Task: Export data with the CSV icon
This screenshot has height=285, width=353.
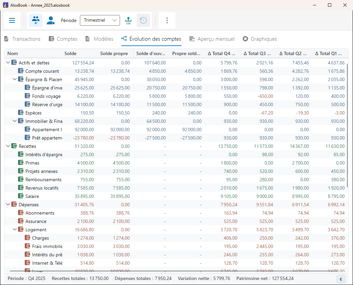Action: click(x=128, y=20)
